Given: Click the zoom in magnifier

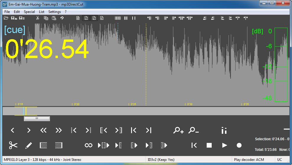Looking at the screenshot, I should click(178, 130).
